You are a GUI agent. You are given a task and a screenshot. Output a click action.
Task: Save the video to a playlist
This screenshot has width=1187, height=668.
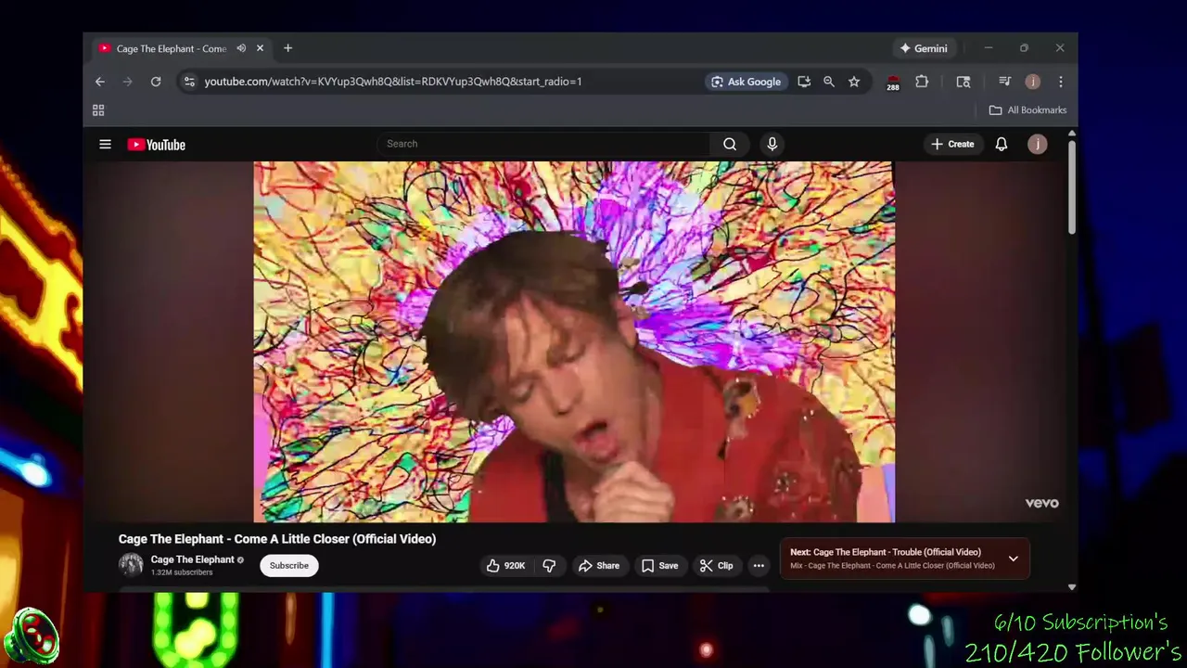click(x=659, y=565)
